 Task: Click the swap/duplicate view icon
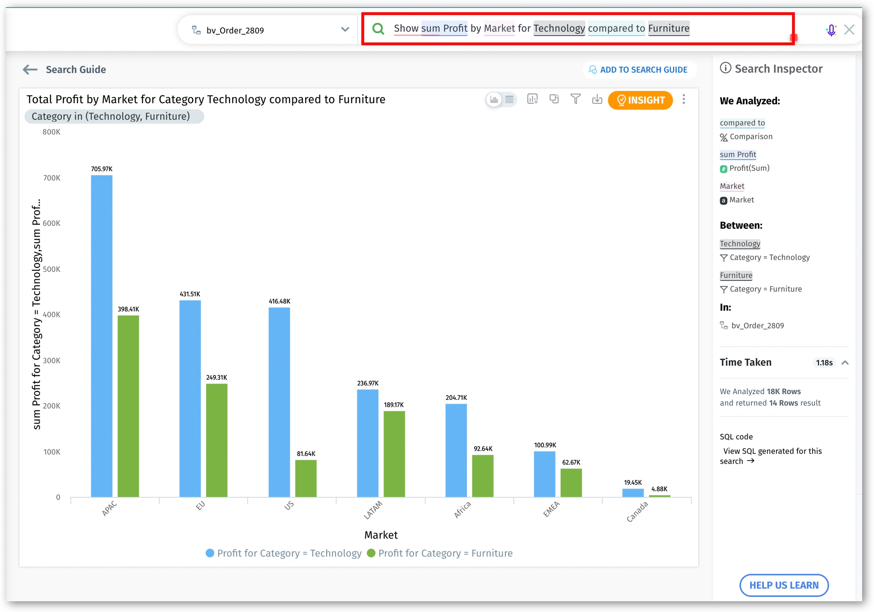point(554,99)
